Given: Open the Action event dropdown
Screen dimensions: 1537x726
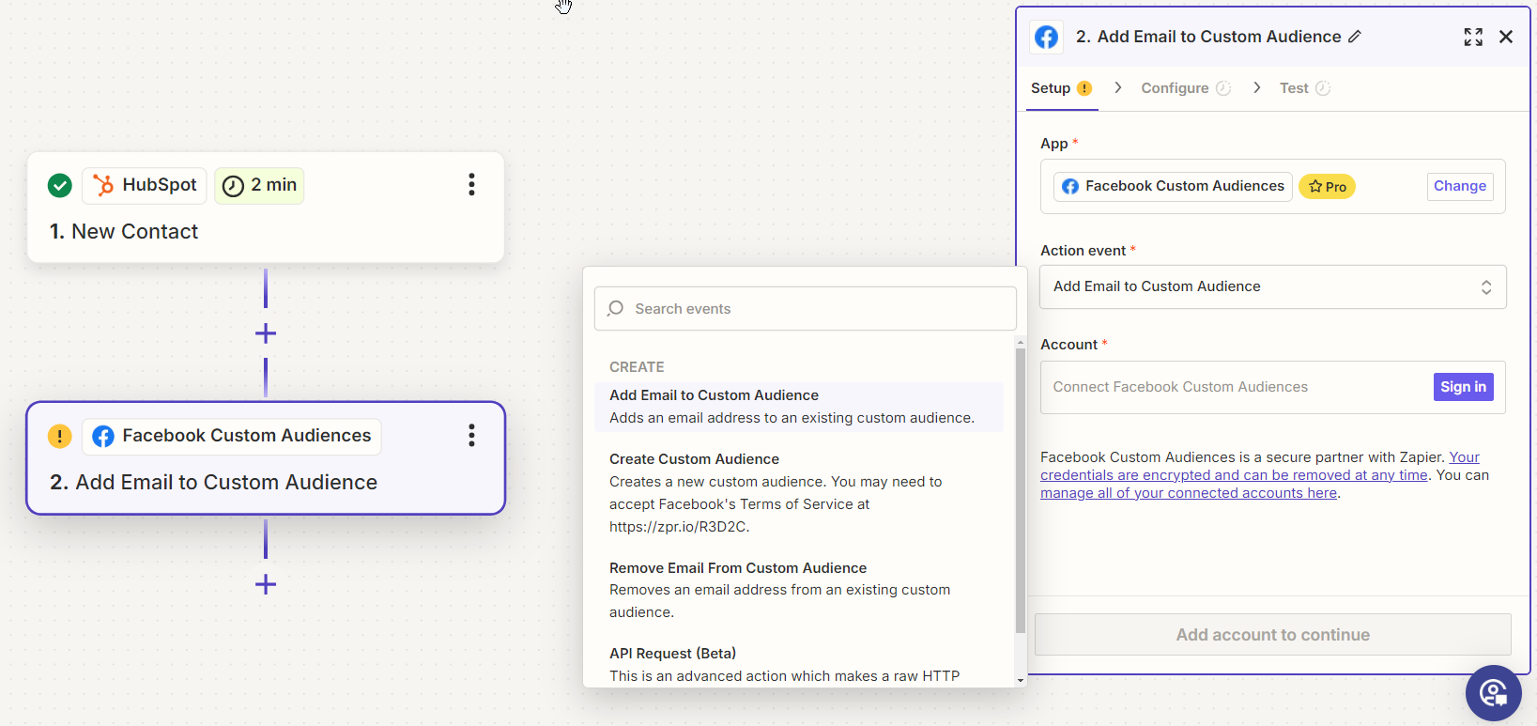Looking at the screenshot, I should [1273, 286].
